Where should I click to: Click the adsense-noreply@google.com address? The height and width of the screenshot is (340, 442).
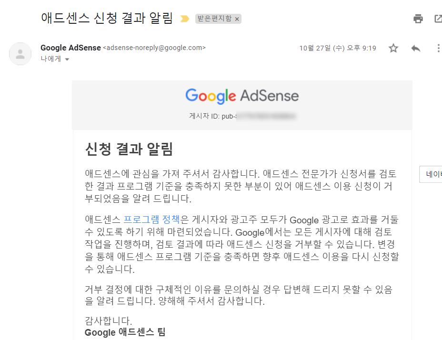pos(154,48)
